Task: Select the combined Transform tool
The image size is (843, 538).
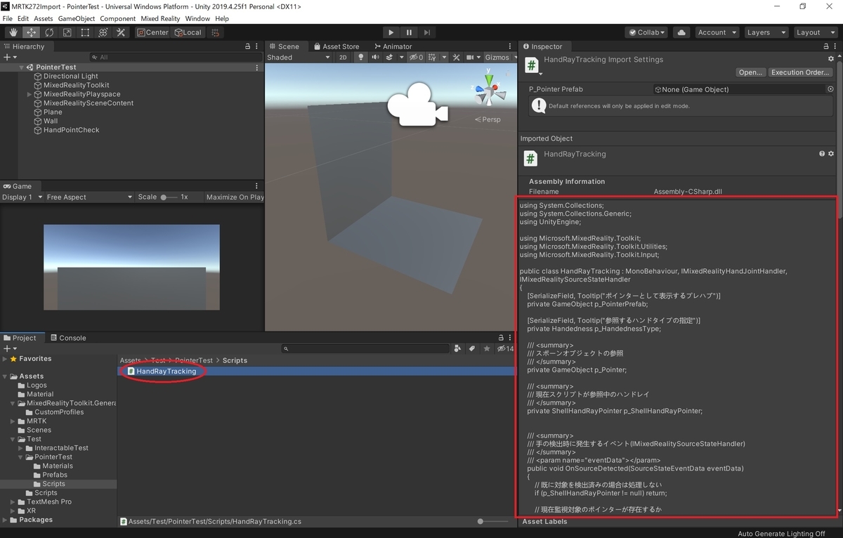Action: (103, 32)
